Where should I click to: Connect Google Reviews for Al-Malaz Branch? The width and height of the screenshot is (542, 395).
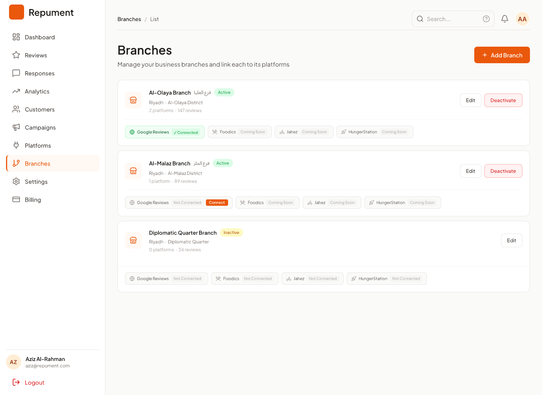[x=217, y=202]
